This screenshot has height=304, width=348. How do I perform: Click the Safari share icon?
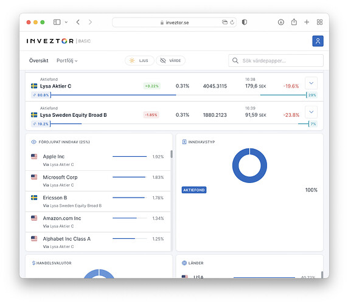(x=294, y=22)
